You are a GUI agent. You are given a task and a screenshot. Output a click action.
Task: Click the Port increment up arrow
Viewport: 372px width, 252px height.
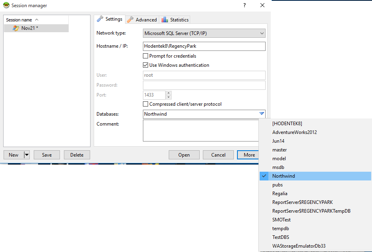pyautogui.click(x=168, y=93)
